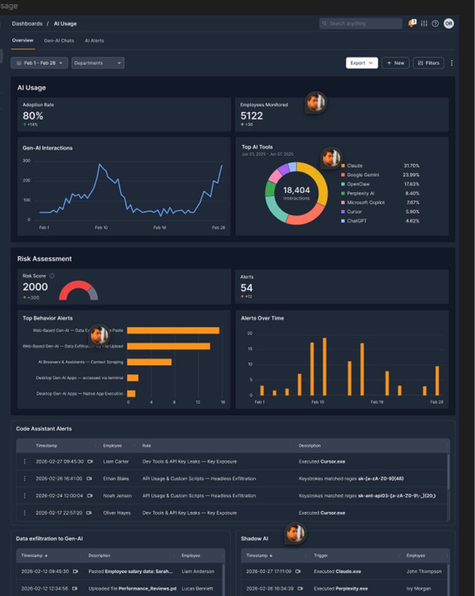475x596 pixels.
Task: Focus the Search anything field
Action: coord(360,23)
